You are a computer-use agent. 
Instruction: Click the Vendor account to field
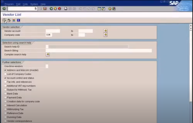[x=85, y=31]
